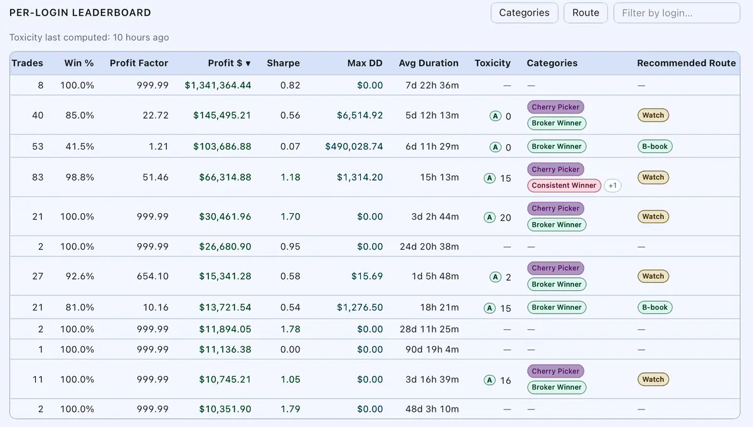Click Watch route badge in $30,461.96 row
This screenshot has height=427, width=753.
[653, 216]
